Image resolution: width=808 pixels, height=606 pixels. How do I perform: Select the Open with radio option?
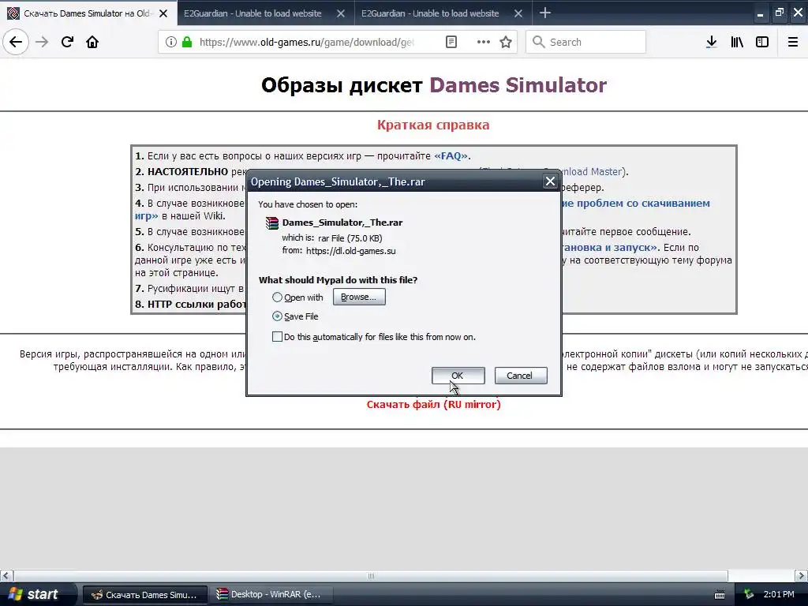(277, 297)
